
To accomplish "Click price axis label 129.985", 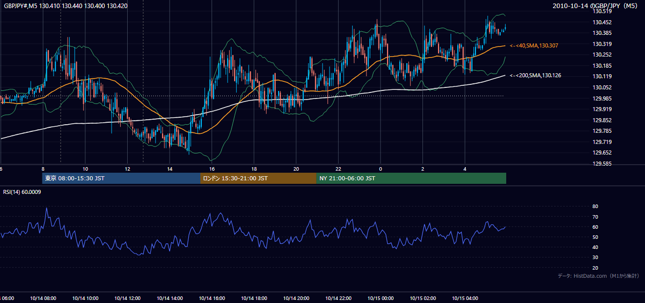I will pos(602,98).
